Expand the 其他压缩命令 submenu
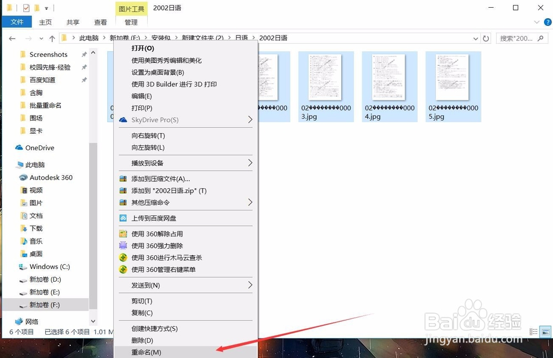 250,203
